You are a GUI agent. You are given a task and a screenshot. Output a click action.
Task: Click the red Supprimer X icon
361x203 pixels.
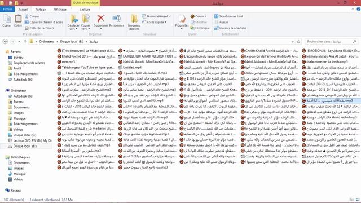100,19
